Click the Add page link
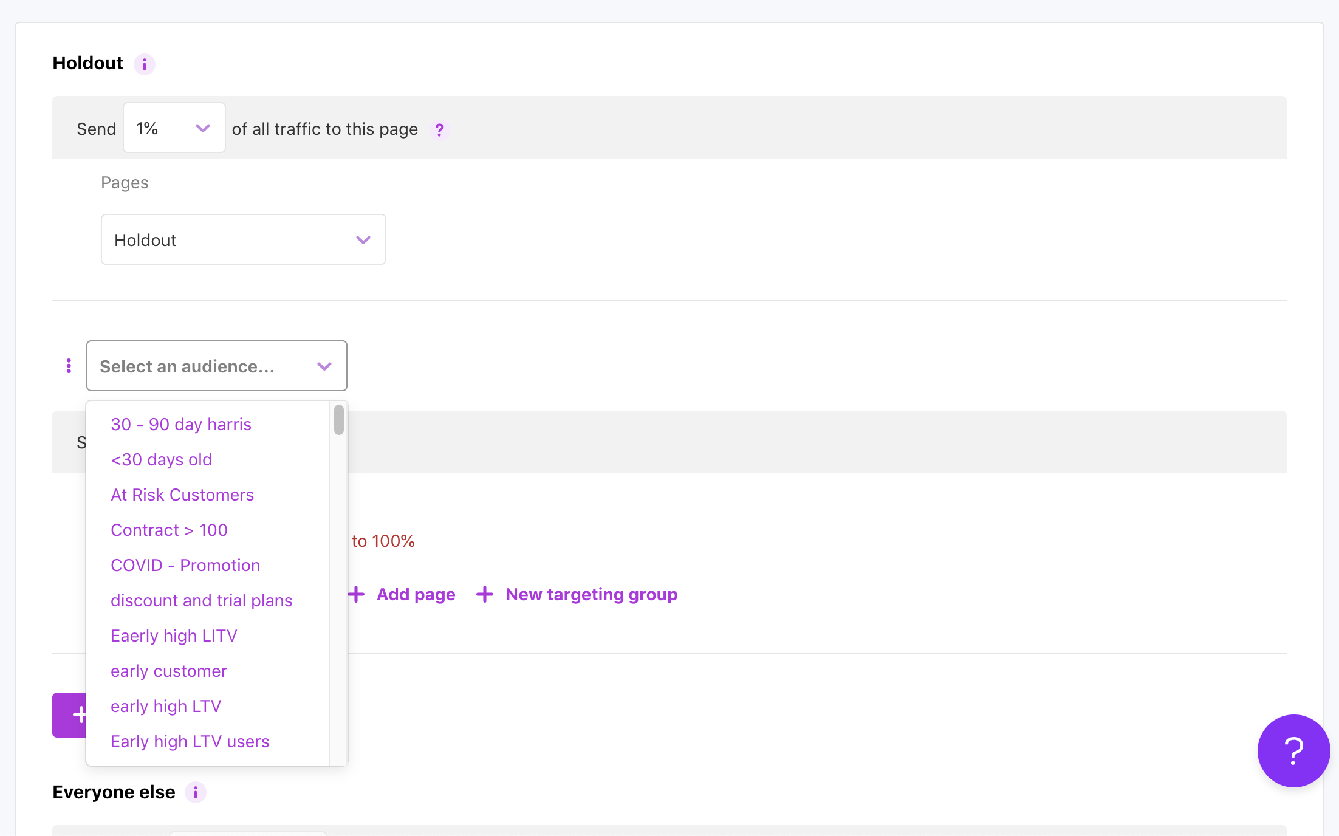This screenshot has height=836, width=1339. point(416,594)
